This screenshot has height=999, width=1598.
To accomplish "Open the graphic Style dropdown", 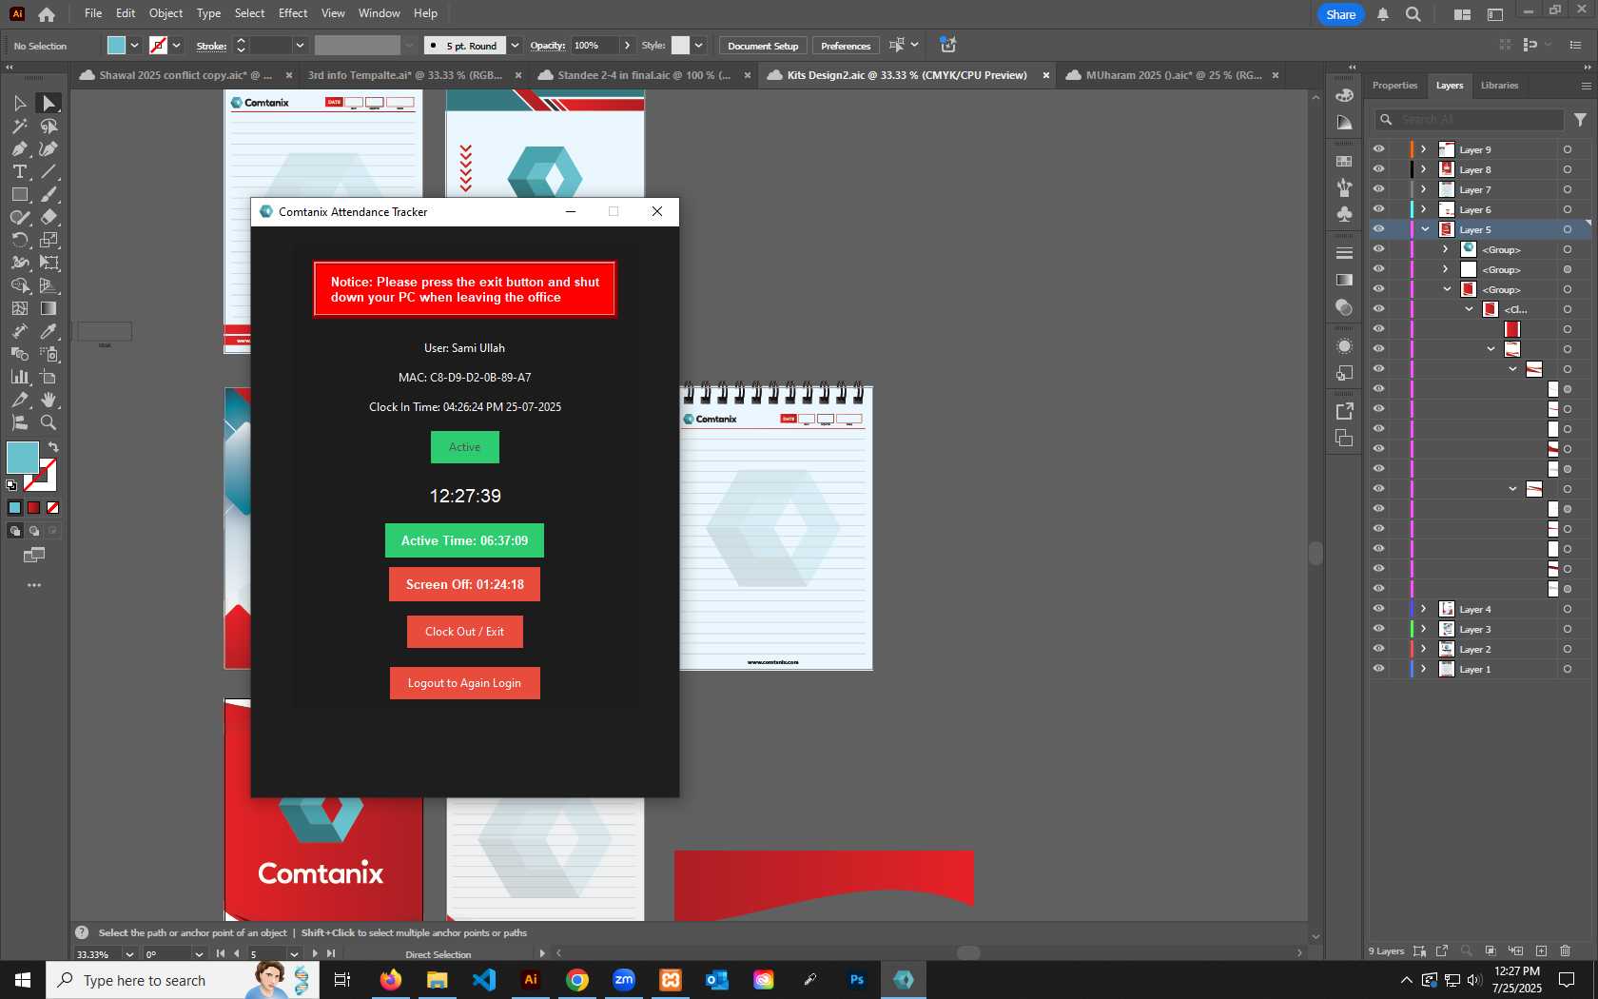I will click(x=698, y=46).
